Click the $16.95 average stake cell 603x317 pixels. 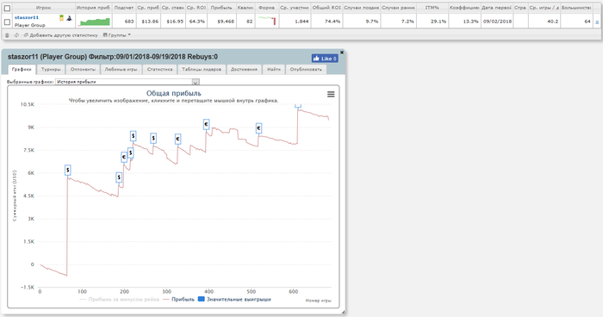click(x=172, y=22)
